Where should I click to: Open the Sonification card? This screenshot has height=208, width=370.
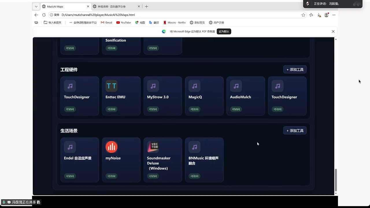pos(121,46)
